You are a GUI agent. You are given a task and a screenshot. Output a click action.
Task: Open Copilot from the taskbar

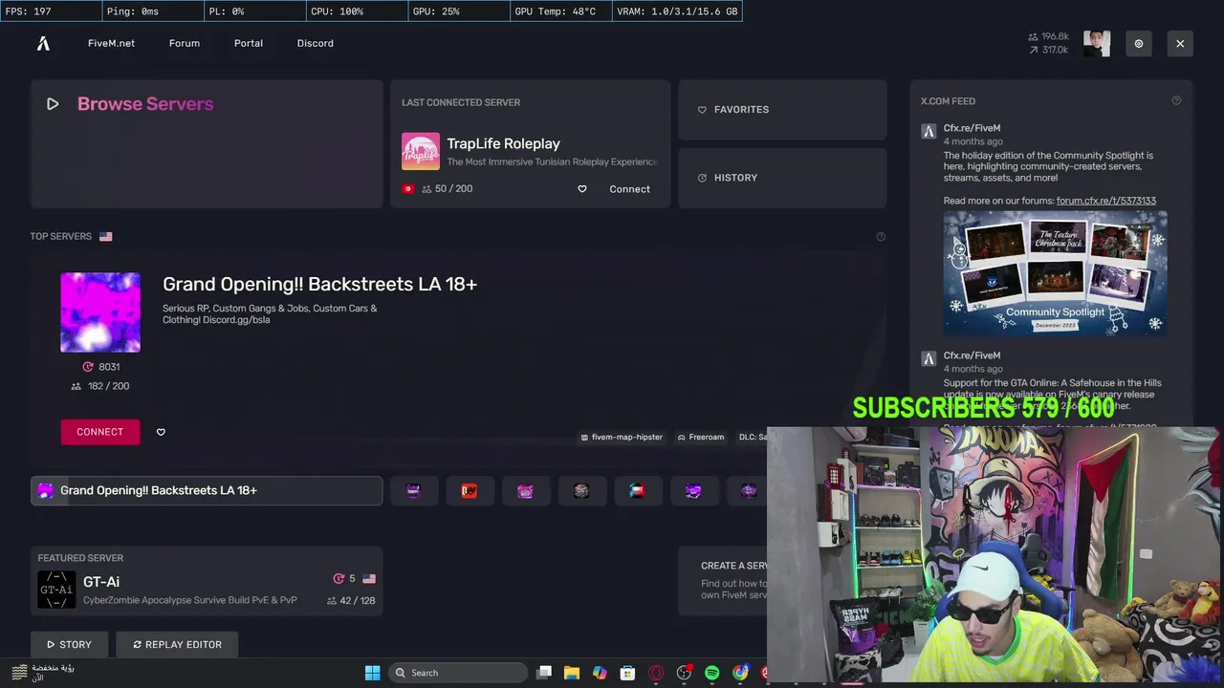coord(600,673)
